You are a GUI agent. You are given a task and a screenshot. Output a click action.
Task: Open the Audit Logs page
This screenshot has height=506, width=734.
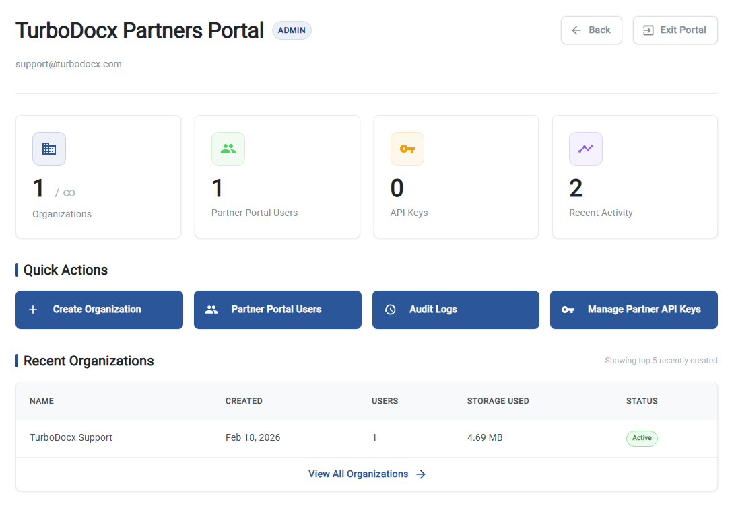point(455,310)
